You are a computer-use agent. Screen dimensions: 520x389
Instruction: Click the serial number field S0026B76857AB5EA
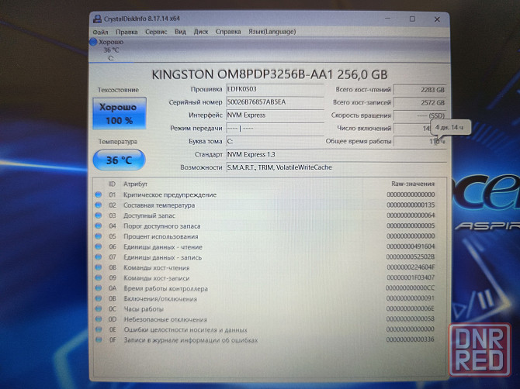point(275,102)
